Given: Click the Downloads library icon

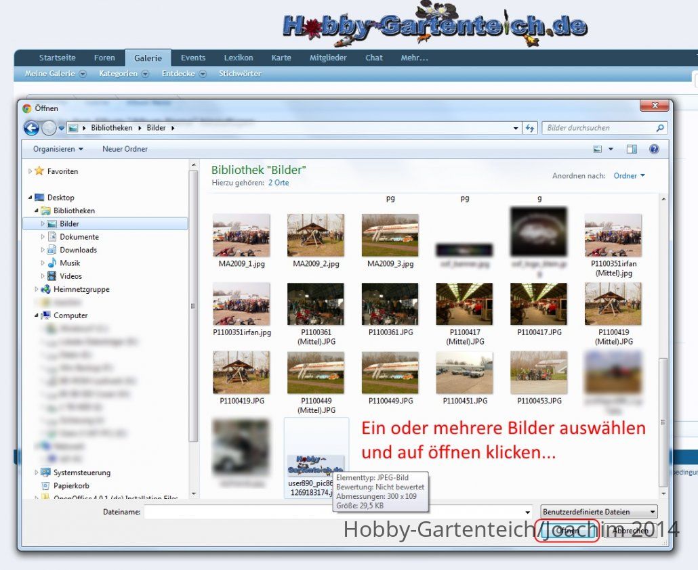Looking at the screenshot, I should pyautogui.click(x=52, y=250).
